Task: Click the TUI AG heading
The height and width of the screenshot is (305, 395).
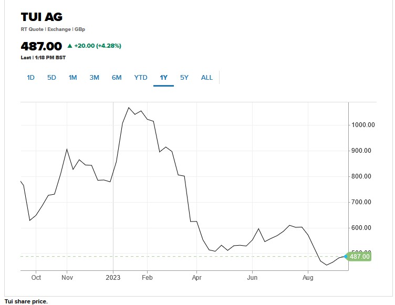Action: pyautogui.click(x=41, y=17)
